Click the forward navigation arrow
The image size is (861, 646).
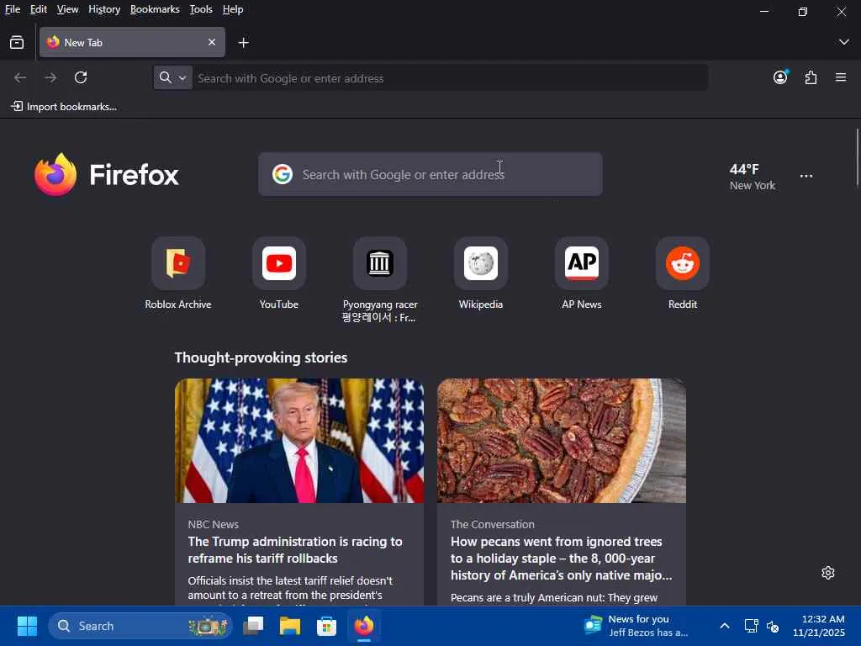click(50, 77)
